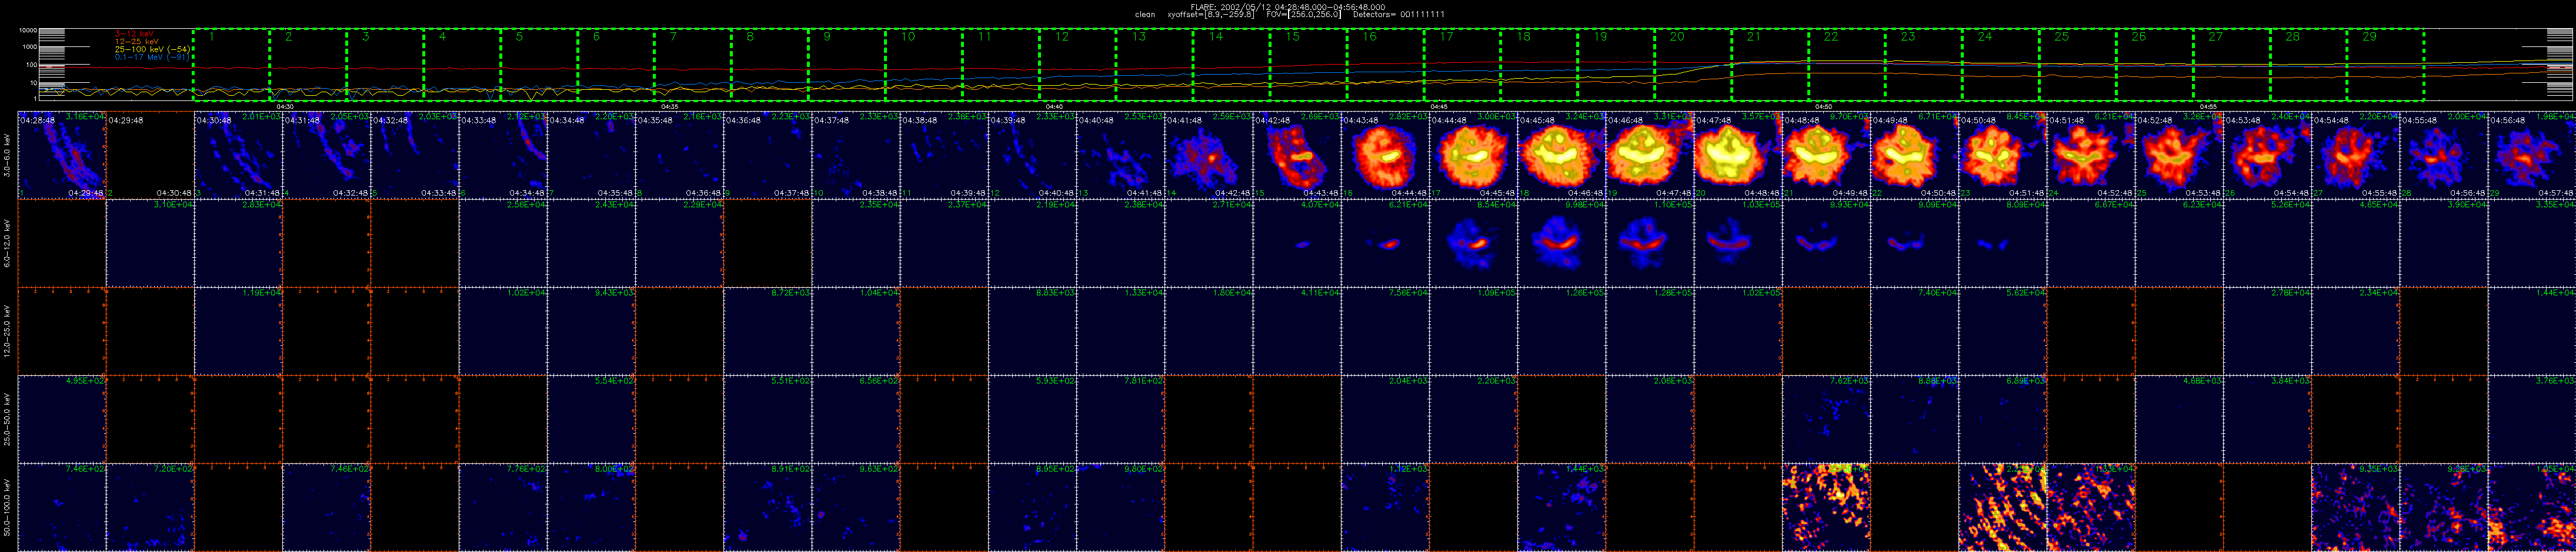Image resolution: width=2576 pixels, height=552 pixels.
Task: Select interval 12 on the light curve
Action: coord(1078,64)
